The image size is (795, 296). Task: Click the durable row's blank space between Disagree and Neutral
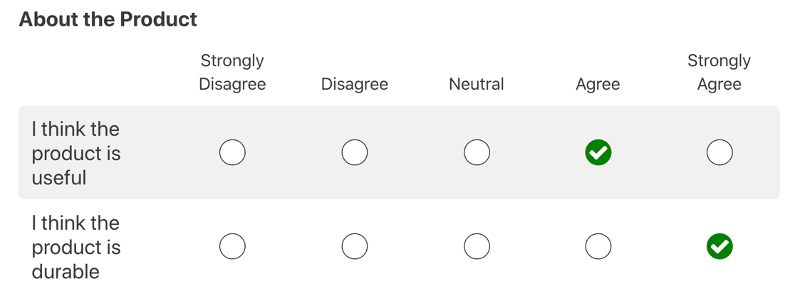tap(416, 246)
